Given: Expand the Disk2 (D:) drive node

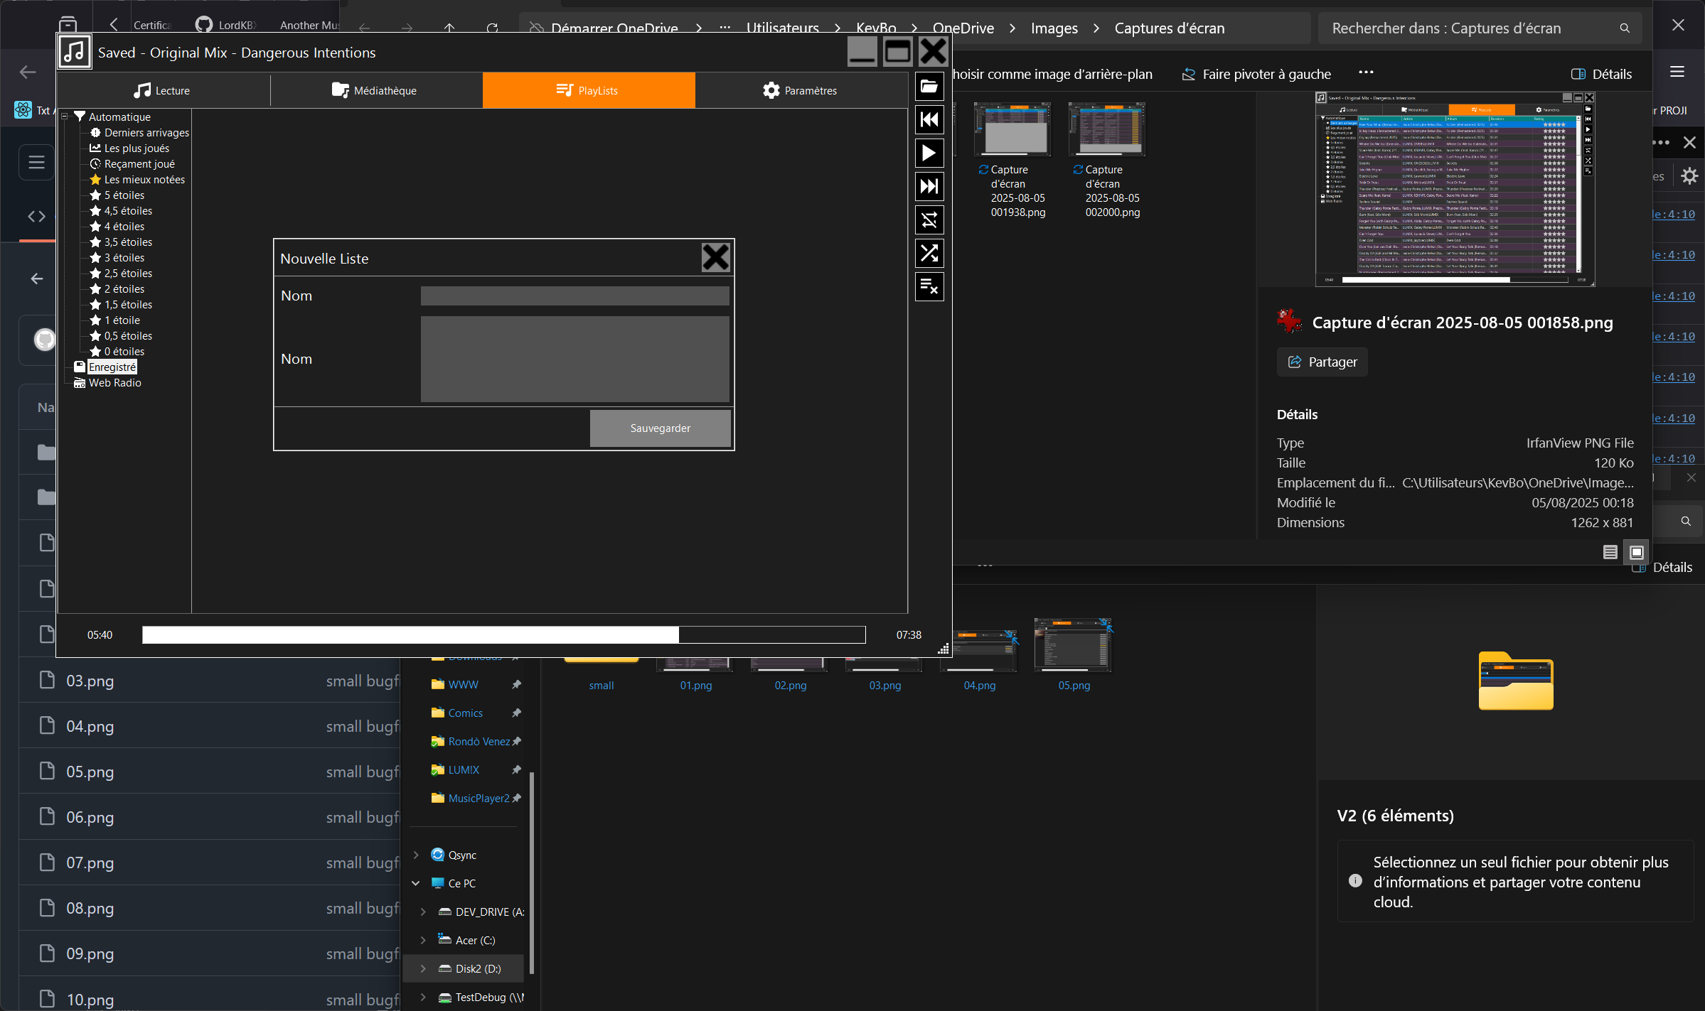Looking at the screenshot, I should 423,968.
